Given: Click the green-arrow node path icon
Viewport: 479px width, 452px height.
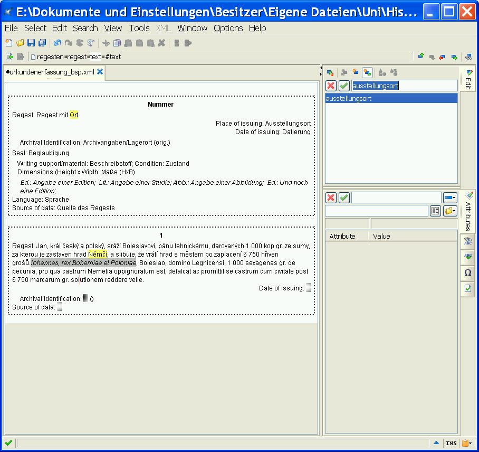Looking at the screenshot, I should [9, 56].
